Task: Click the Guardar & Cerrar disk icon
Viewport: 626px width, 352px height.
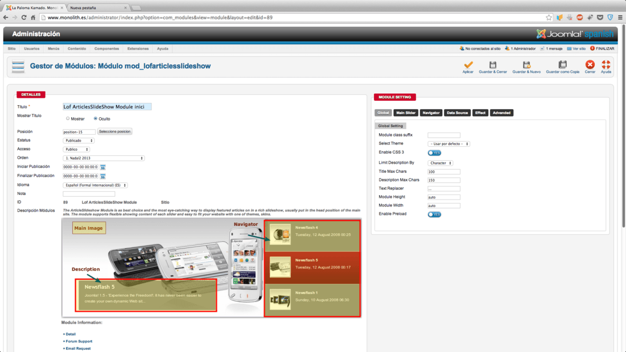Action: [493, 65]
